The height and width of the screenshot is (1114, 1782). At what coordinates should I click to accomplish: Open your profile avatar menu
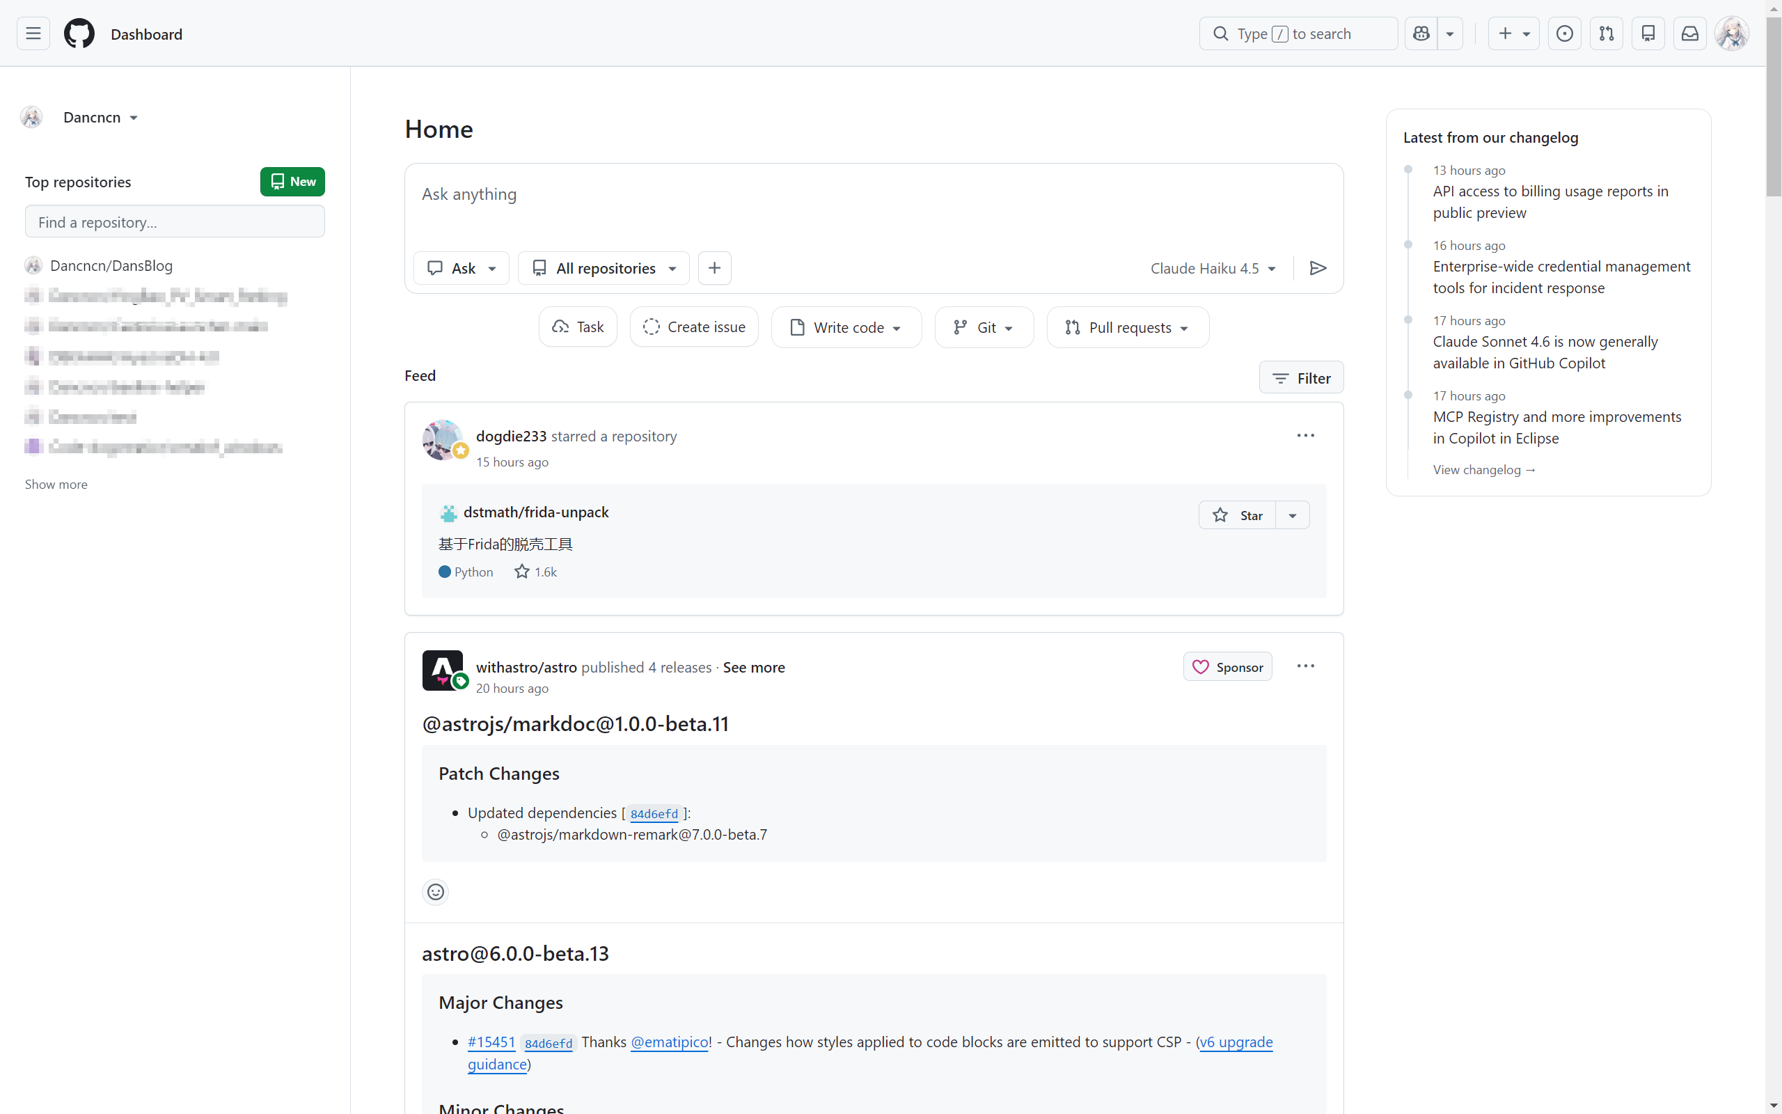(1732, 33)
